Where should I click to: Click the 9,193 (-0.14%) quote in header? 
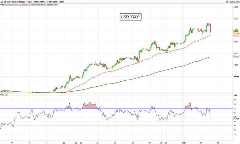click(39, 2)
